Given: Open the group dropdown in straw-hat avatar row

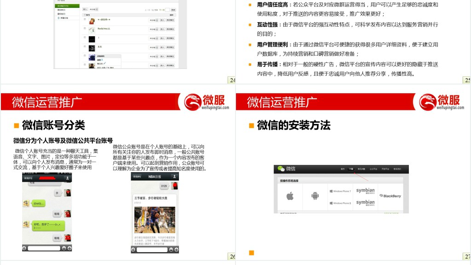Looking at the screenshot, I should [154, 20].
